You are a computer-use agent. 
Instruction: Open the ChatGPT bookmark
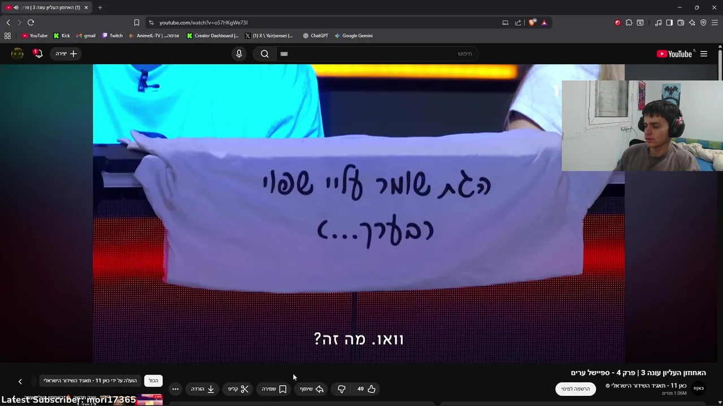pos(315,36)
